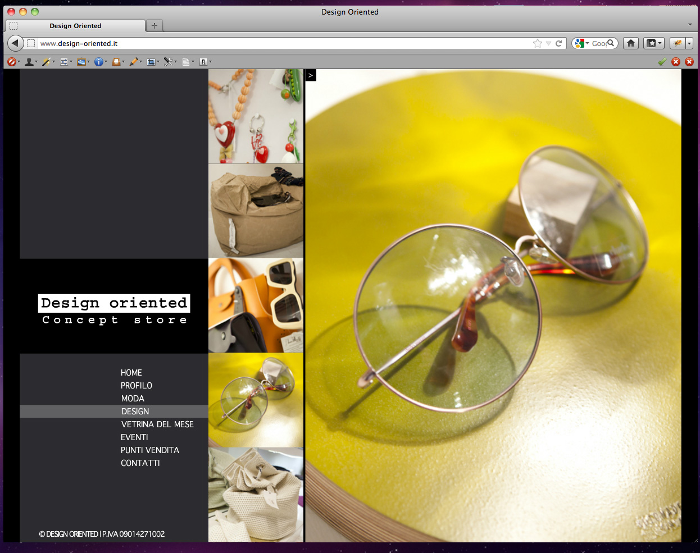Open a new tab with plus button

click(x=154, y=25)
